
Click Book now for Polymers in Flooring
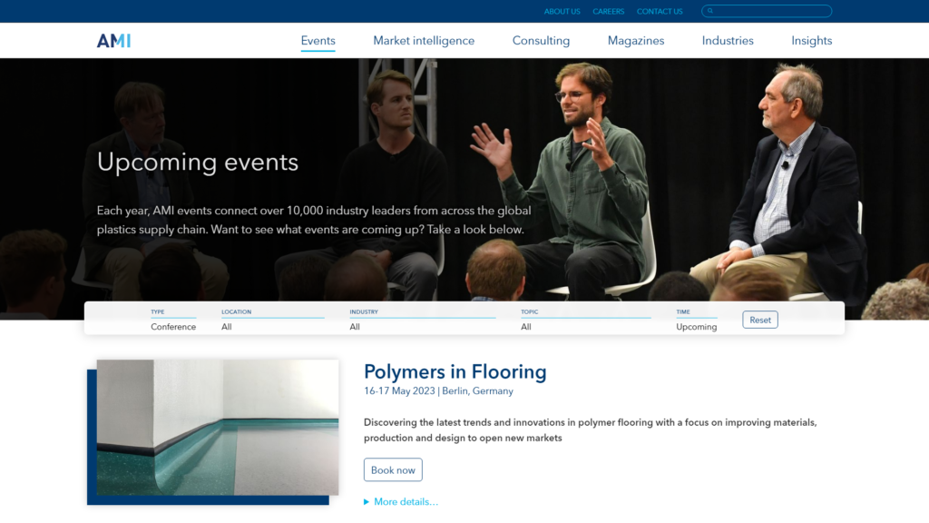[393, 469]
